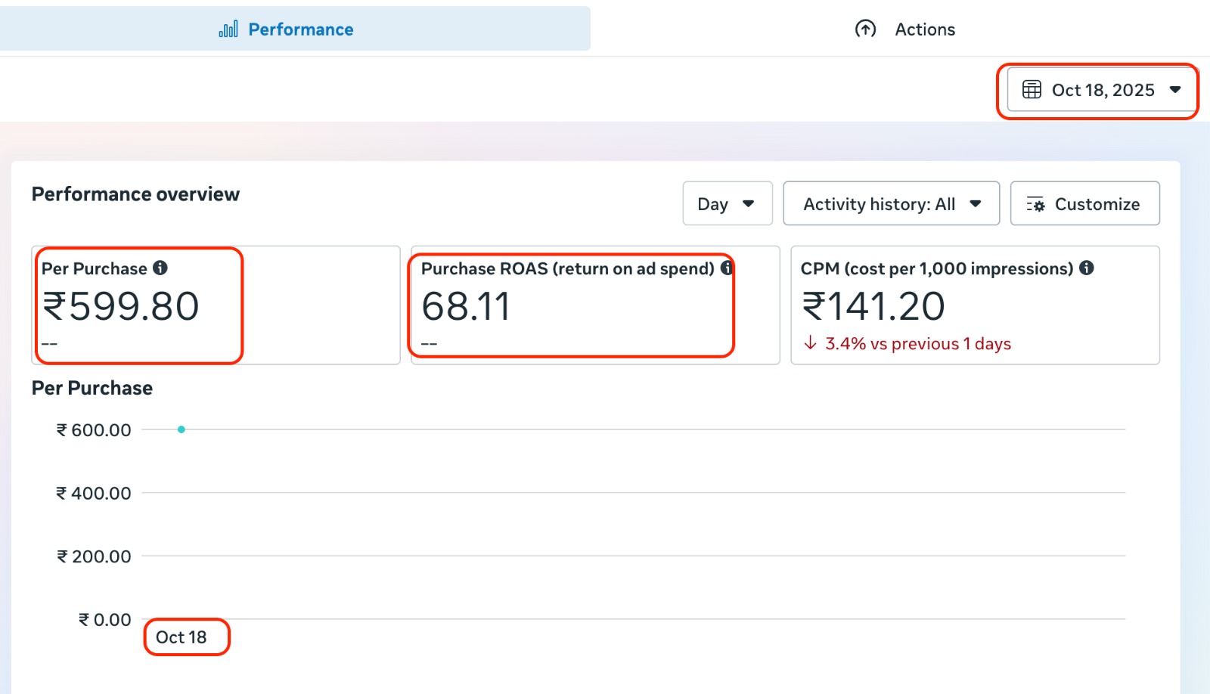The image size is (1210, 694).
Task: Click the info icon next to Per Purchase
Action: (161, 267)
